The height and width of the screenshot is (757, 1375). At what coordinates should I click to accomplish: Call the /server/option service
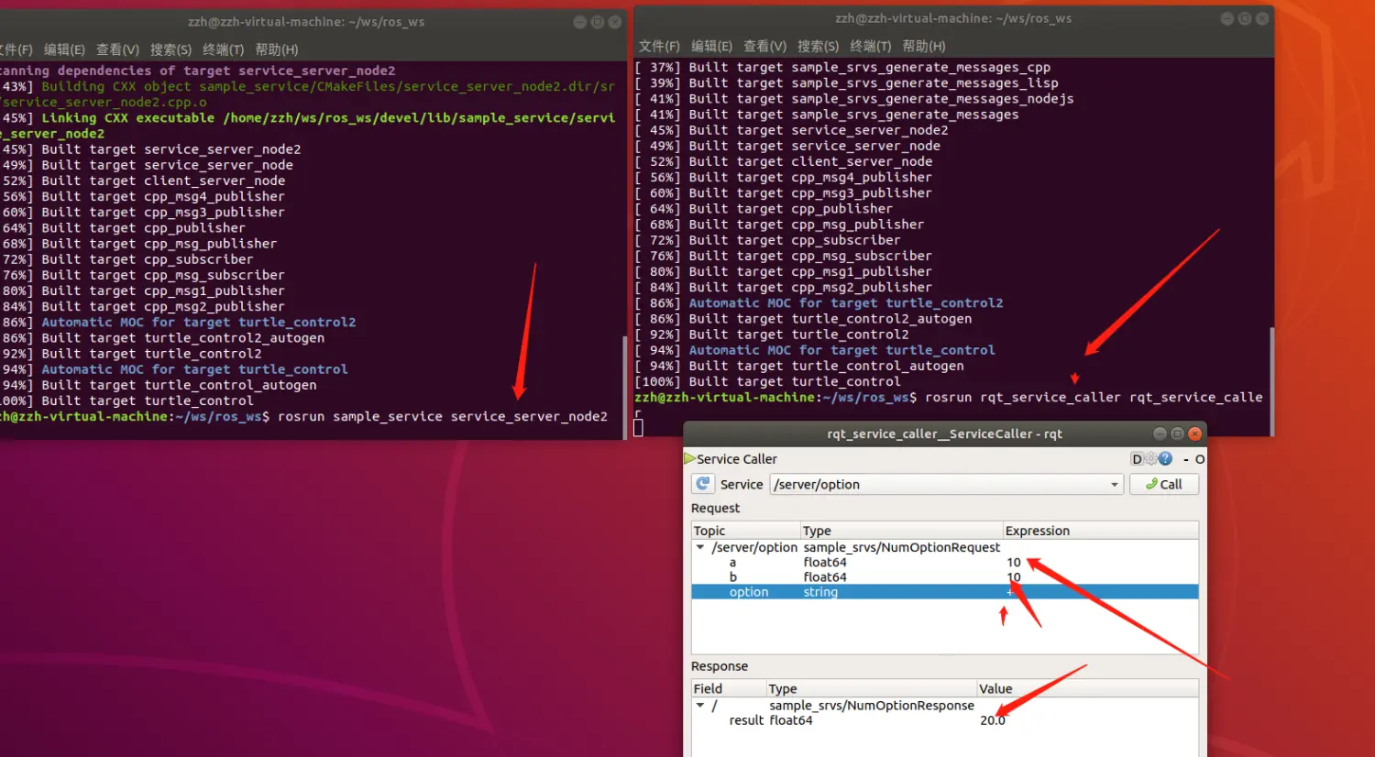(1164, 484)
